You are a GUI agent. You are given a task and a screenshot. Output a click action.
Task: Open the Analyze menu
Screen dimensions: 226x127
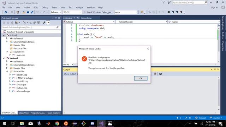(79, 7)
